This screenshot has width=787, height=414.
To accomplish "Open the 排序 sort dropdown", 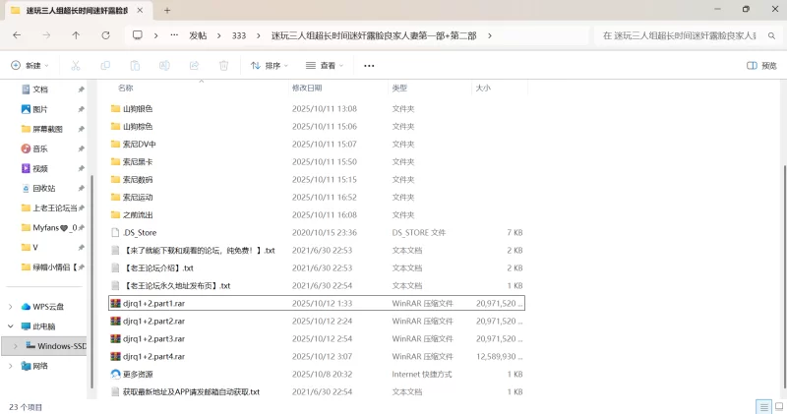I will 270,66.
